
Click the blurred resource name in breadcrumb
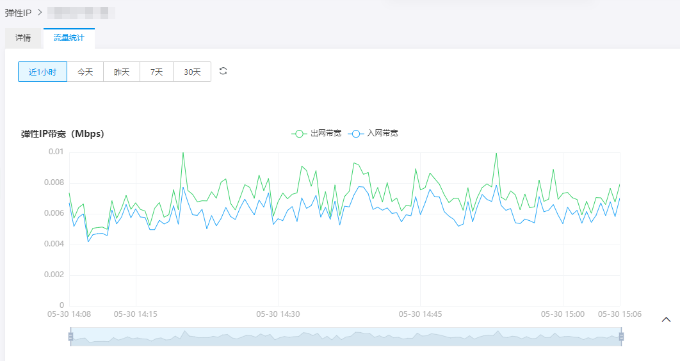(x=81, y=12)
